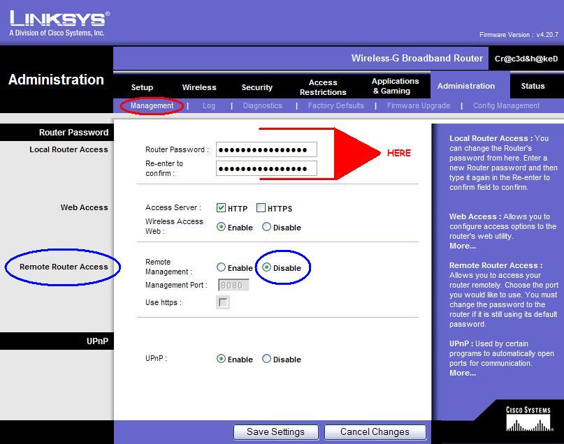
Task: Select Enable for UPnP
Action: coord(221,359)
